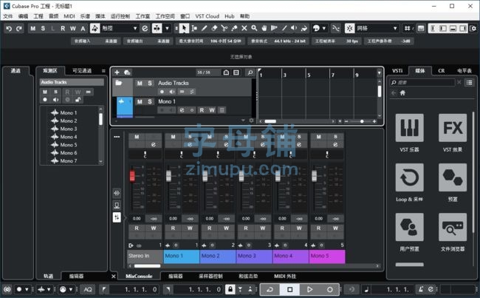Open the presets hexagon tile
The height and width of the screenshot is (298, 480).
coord(453,177)
